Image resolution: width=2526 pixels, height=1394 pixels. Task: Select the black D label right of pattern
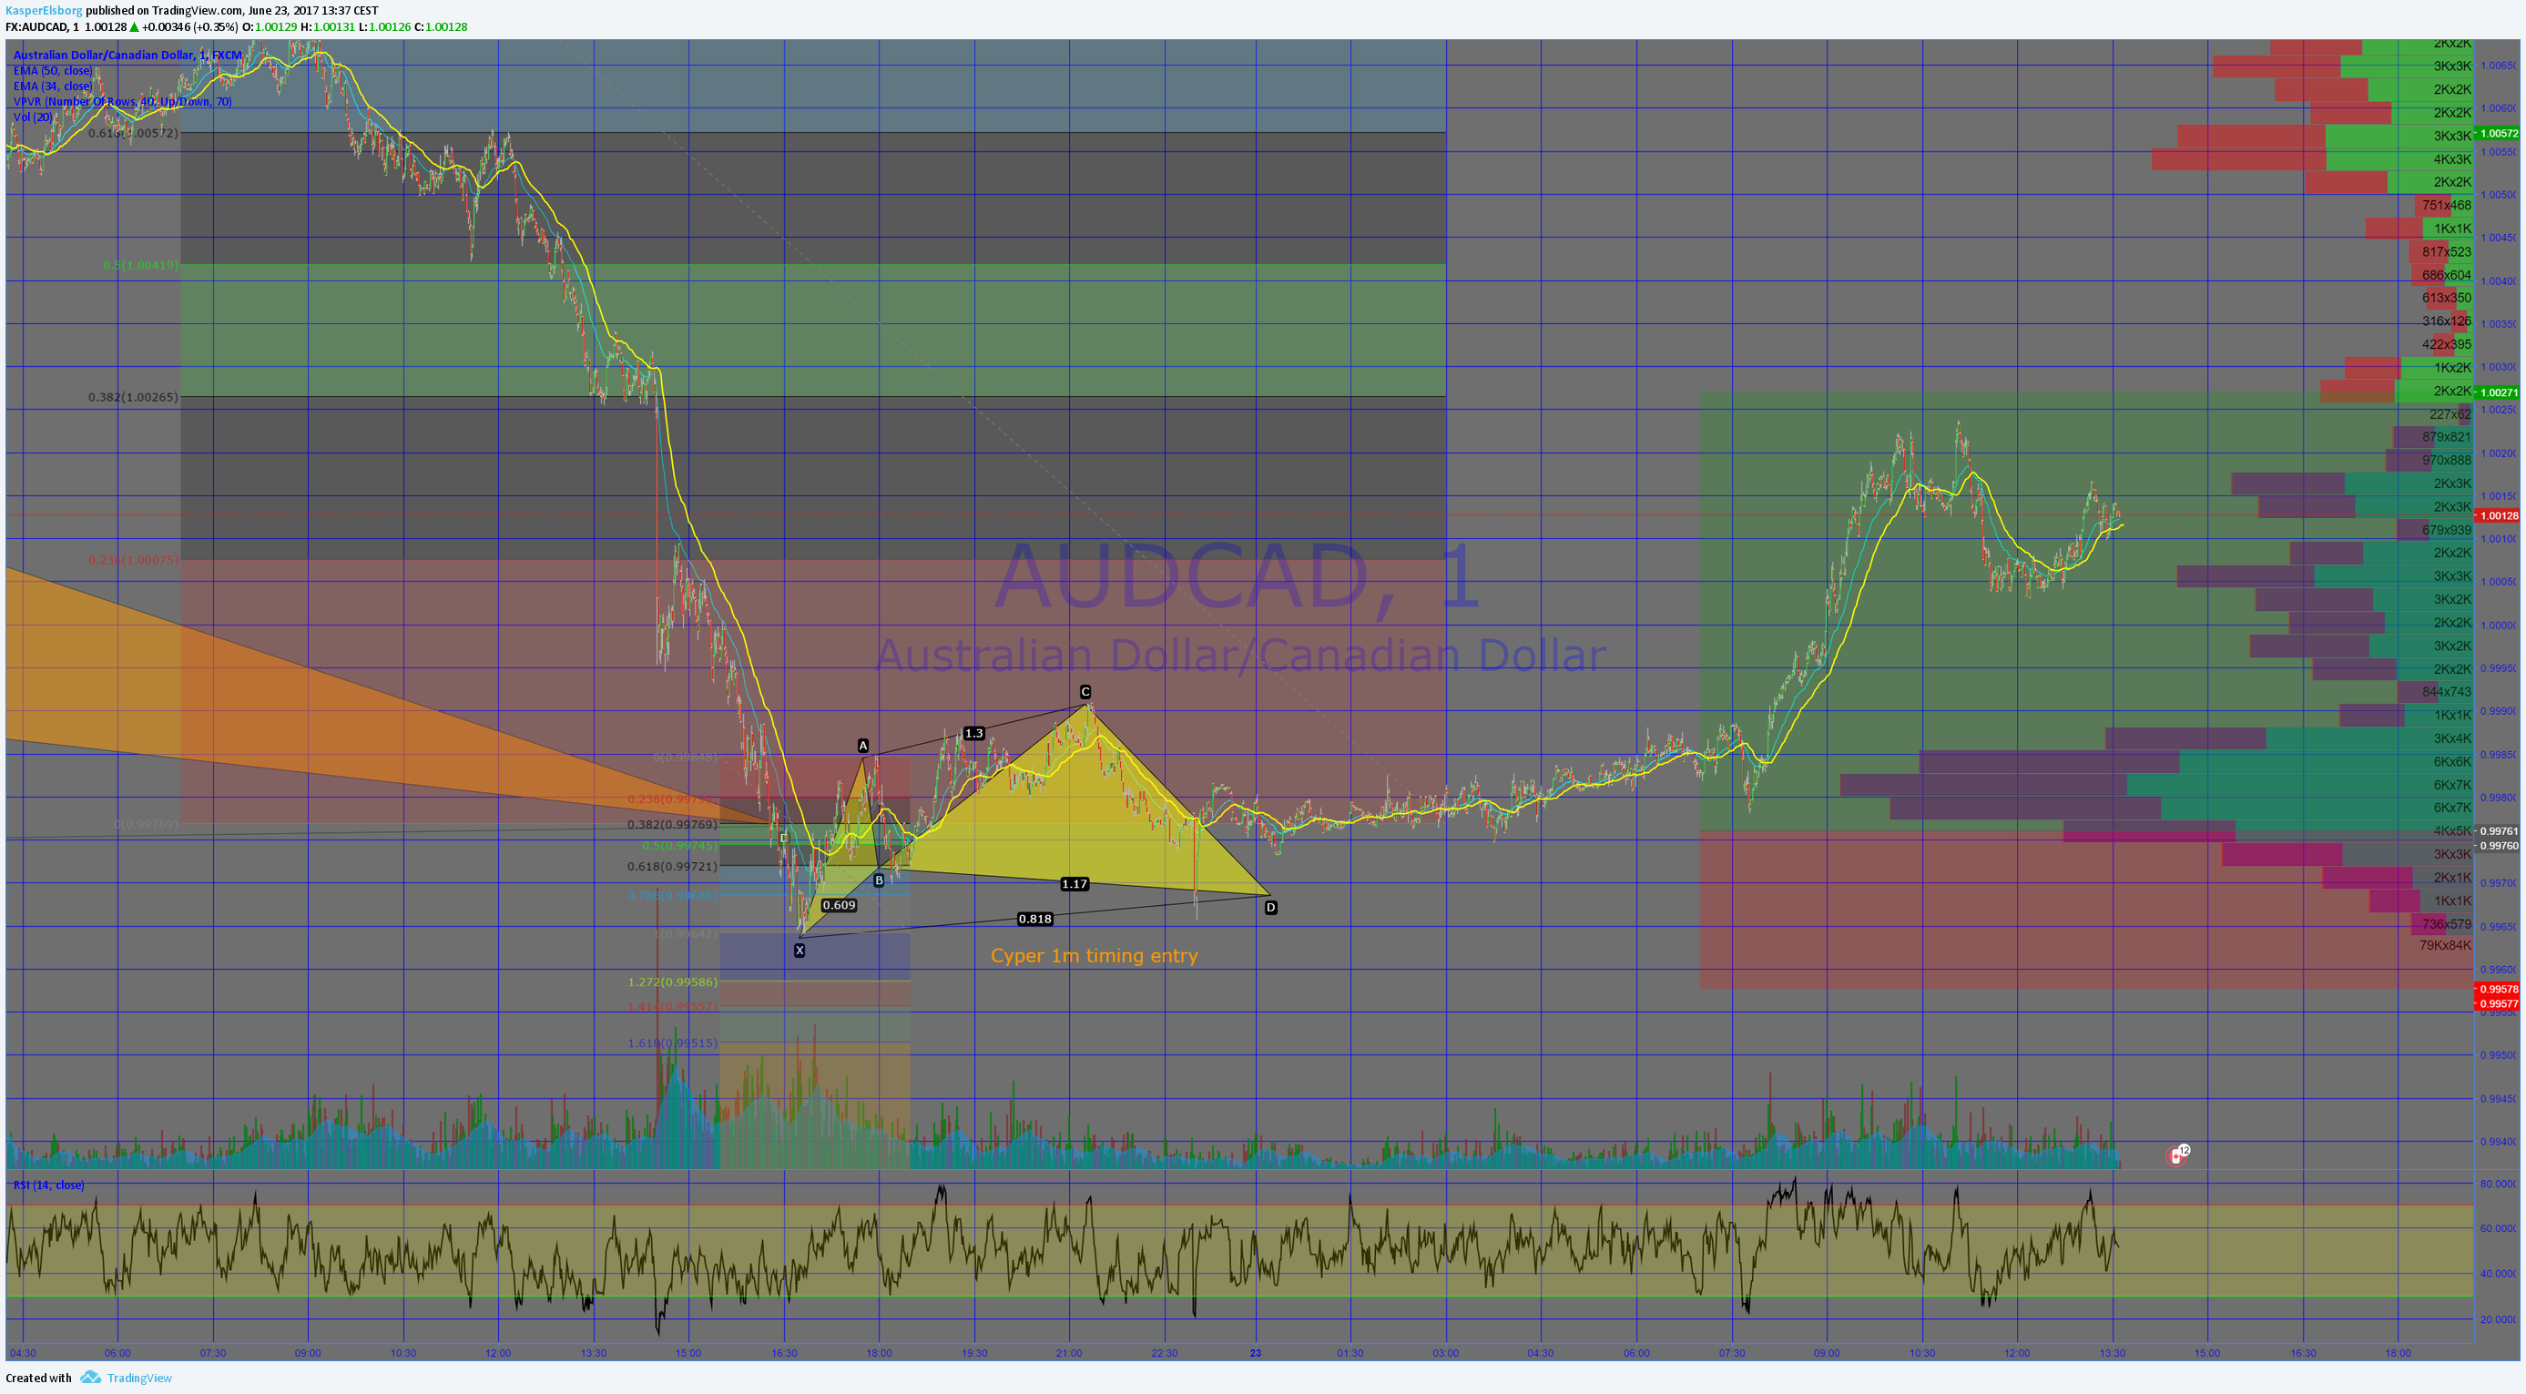(x=1271, y=908)
